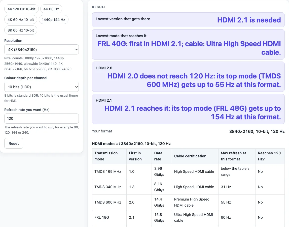Select the 4K 120 Hz 10-bit preset
The image size is (289, 227).
click(x=21, y=9)
